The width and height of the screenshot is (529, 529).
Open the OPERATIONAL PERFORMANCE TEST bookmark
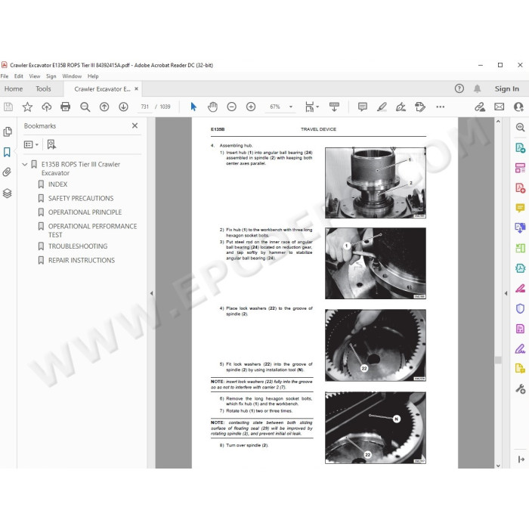click(92, 230)
